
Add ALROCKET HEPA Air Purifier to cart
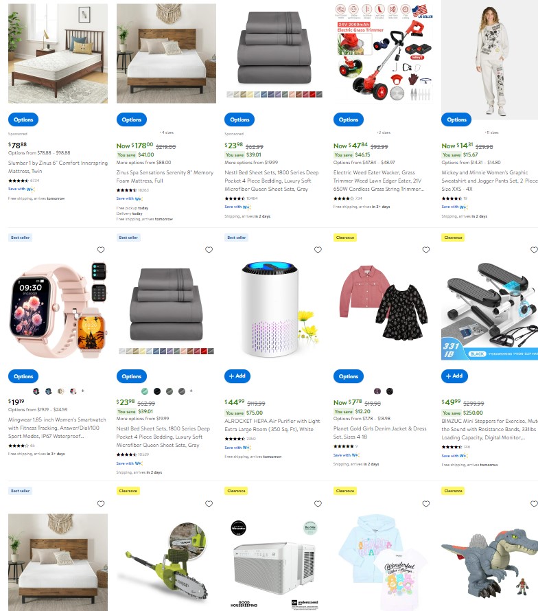237,376
